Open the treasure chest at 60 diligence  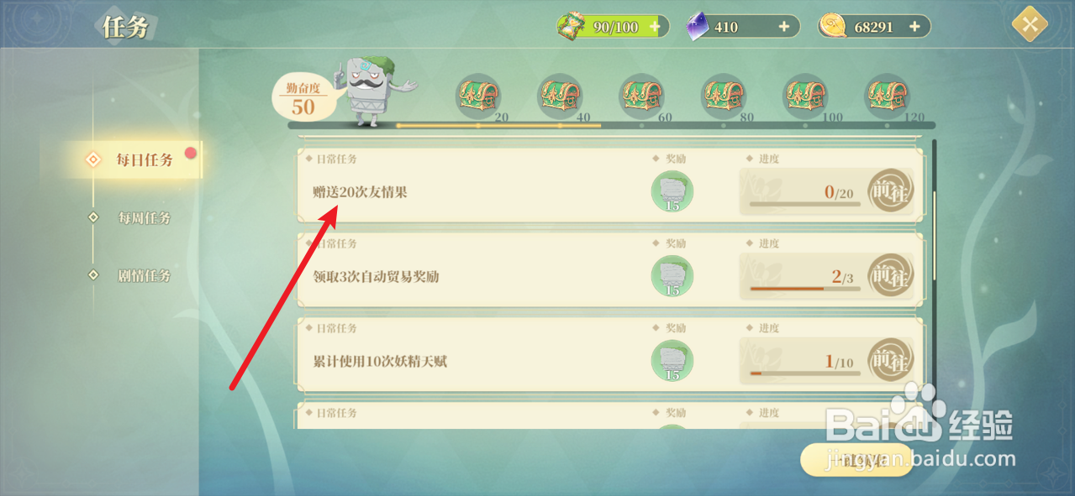642,96
